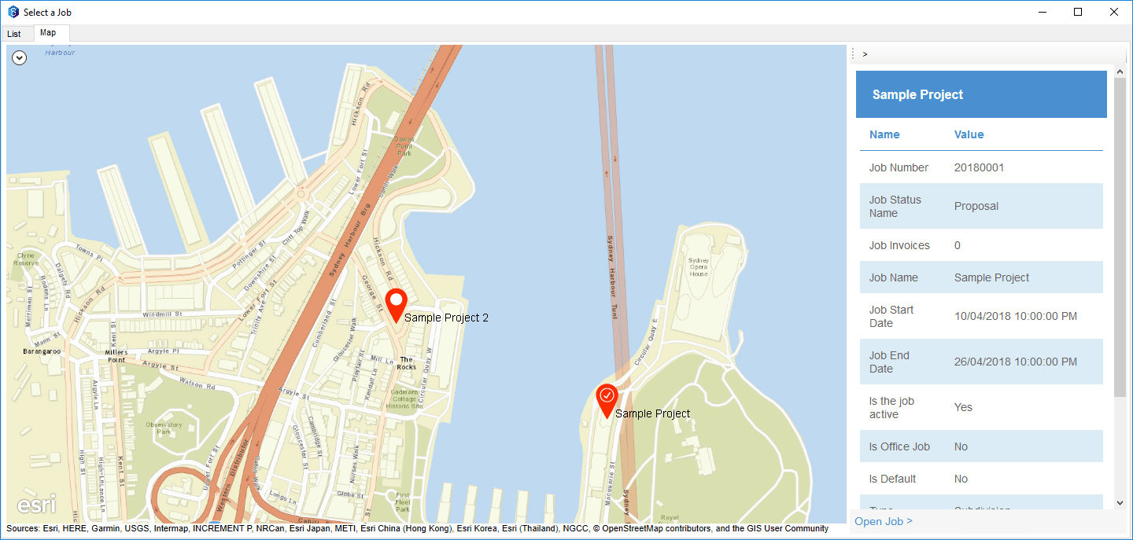This screenshot has height=540, width=1133.
Task: Click the application icon in title bar
Action: (13, 13)
